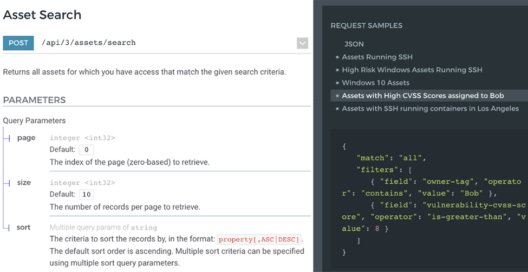Click the blue POST method badge

click(18, 43)
